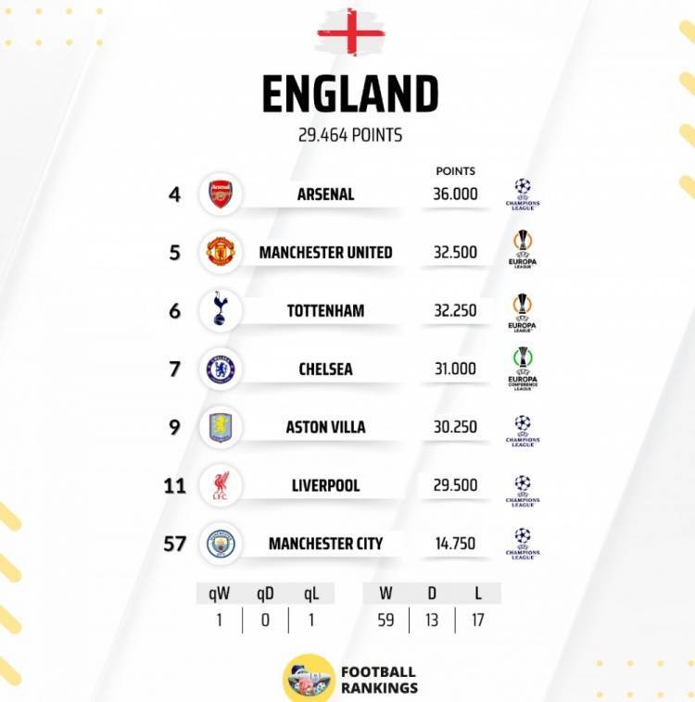Click the Manchester City crest
This screenshot has height=702, width=695.
221,544
